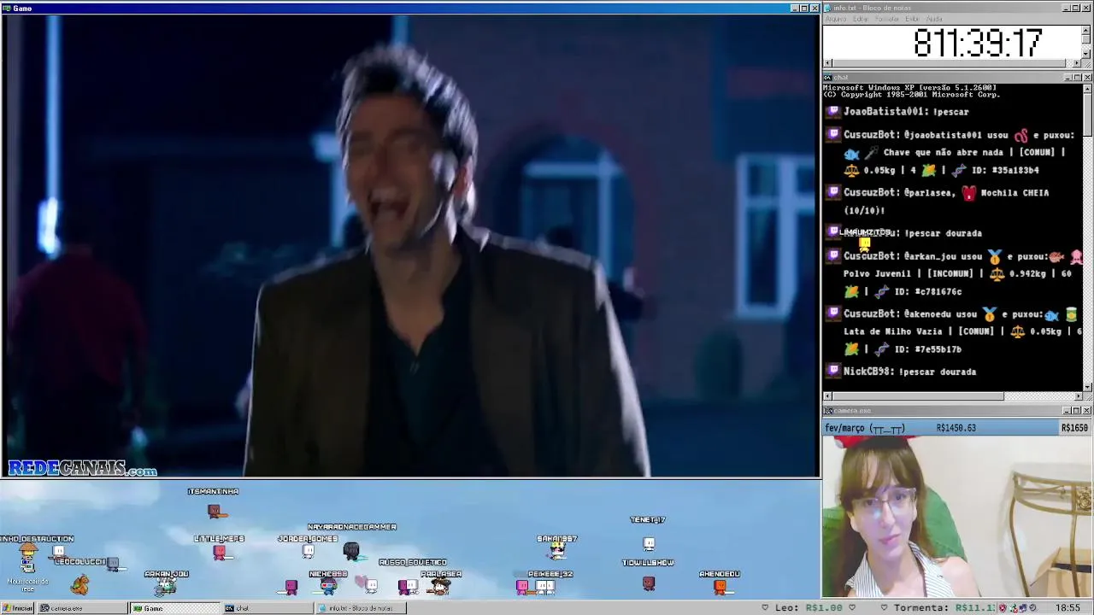Switch to the Game taskbar button
The image size is (1094, 615).
click(174, 608)
